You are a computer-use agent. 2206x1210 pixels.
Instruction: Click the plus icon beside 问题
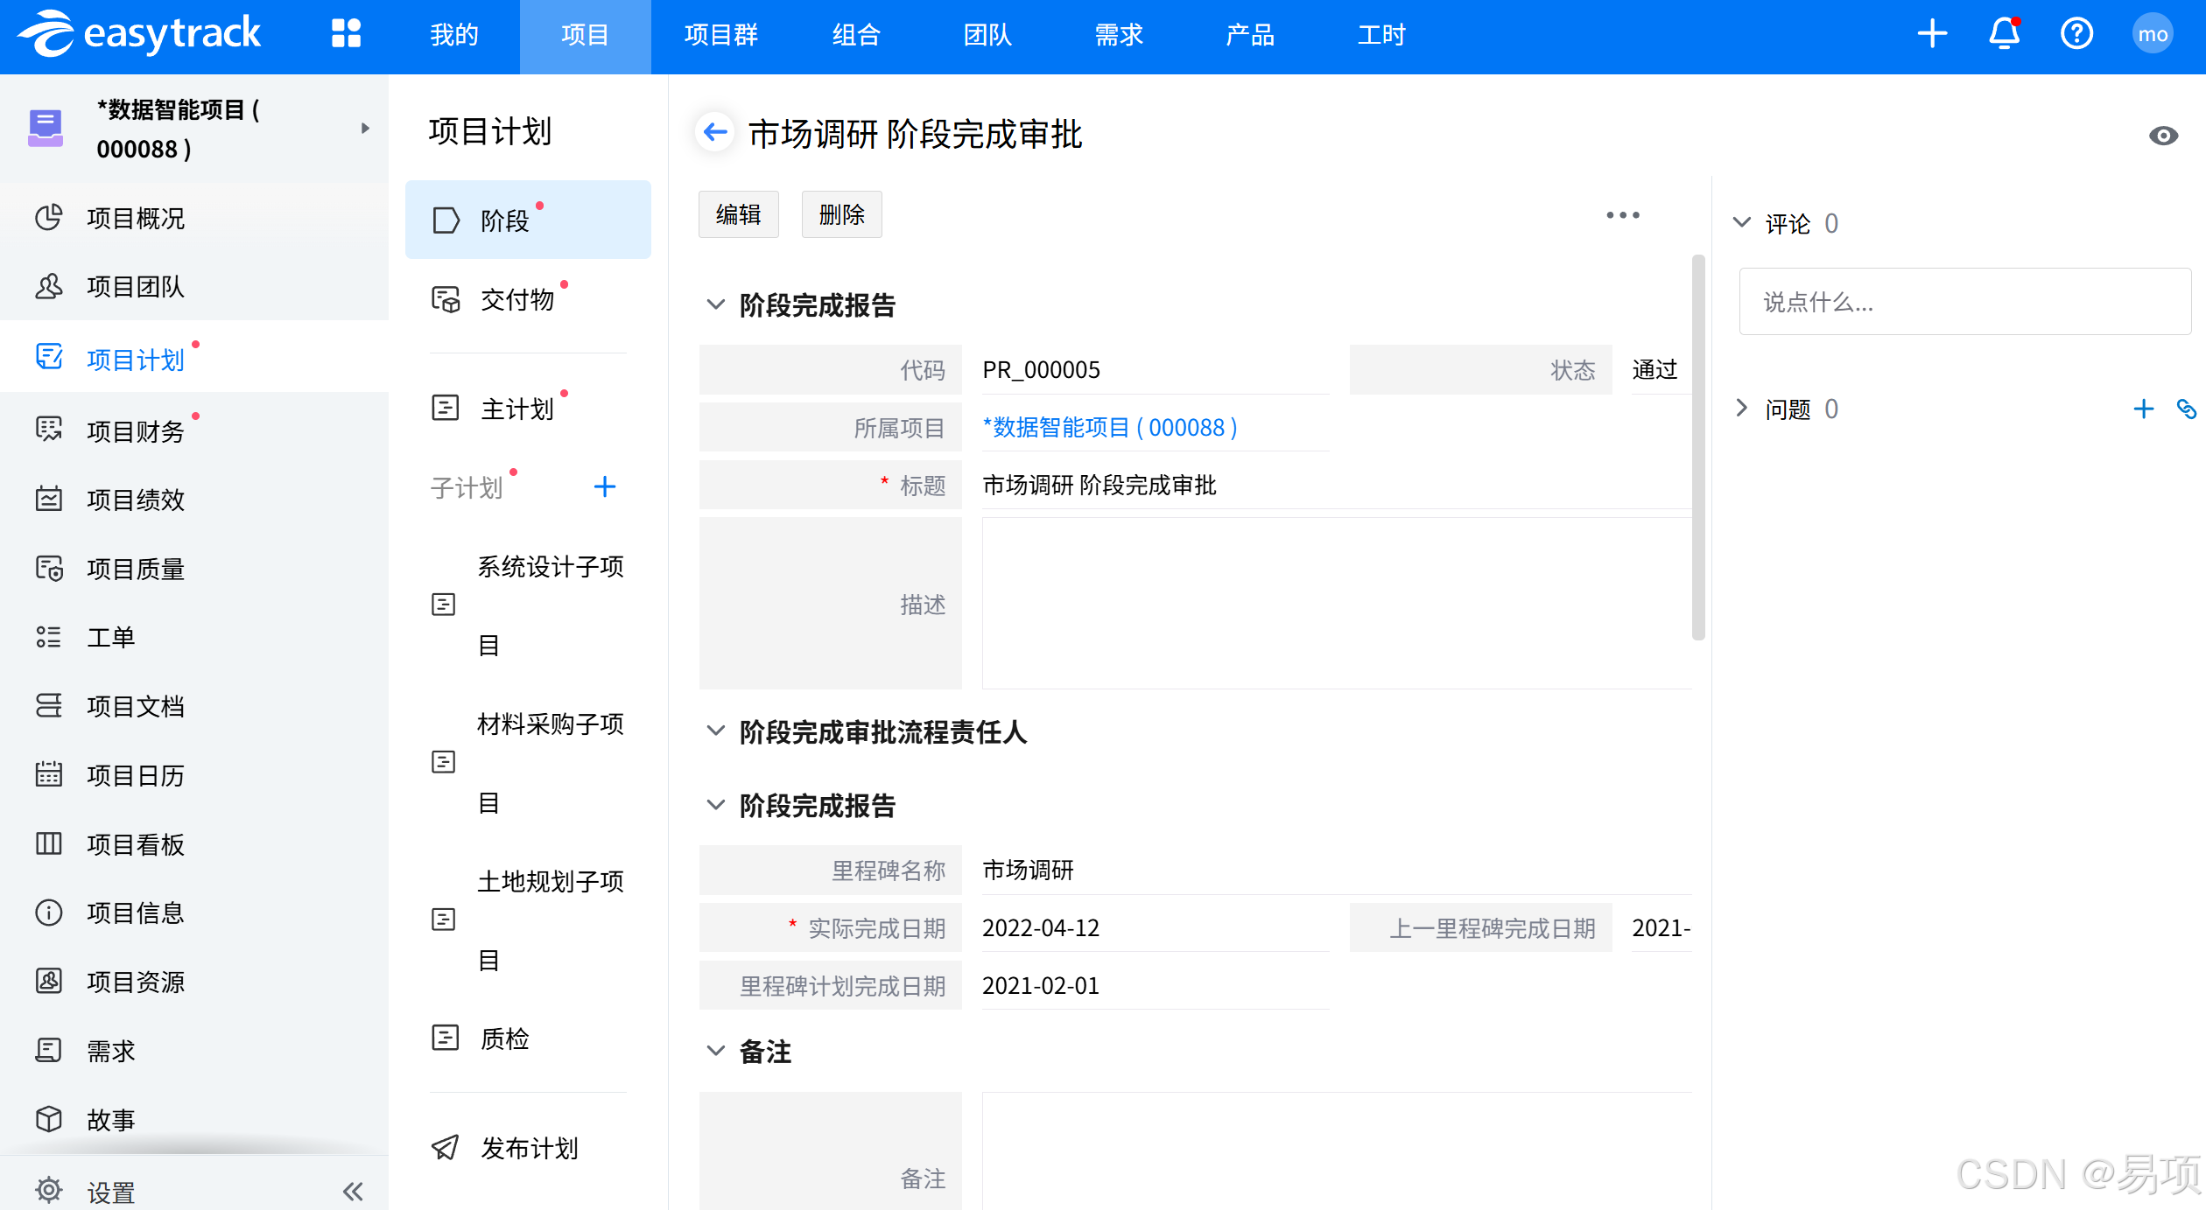[2143, 409]
